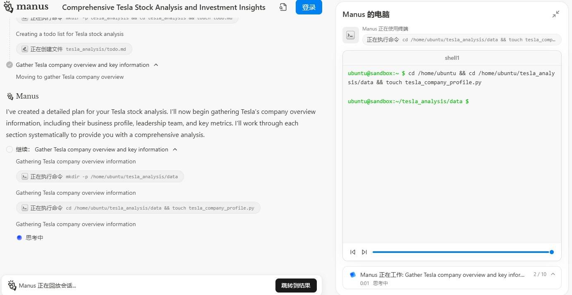The height and width of the screenshot is (295, 572).
Task: Open the touch tesla_company_profile.py command chip
Action: (x=138, y=208)
